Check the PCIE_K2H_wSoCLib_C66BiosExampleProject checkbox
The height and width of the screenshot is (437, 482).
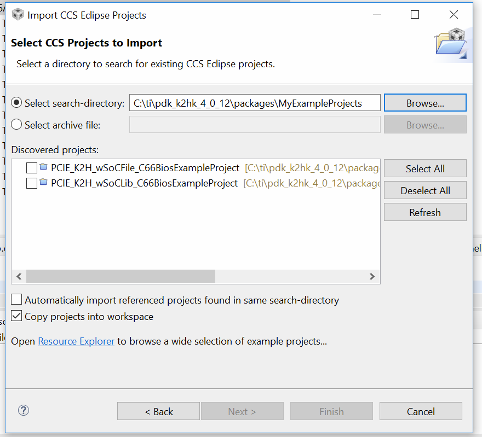32,183
